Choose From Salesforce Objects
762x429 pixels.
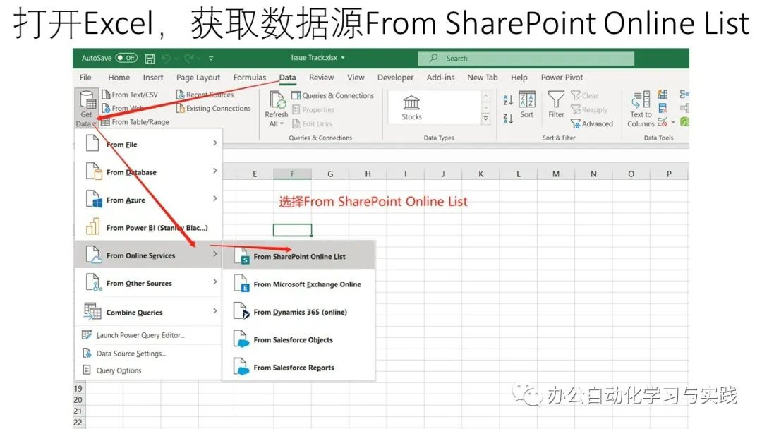[299, 339]
